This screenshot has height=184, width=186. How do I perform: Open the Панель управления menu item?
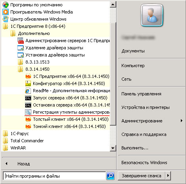tap(141, 94)
